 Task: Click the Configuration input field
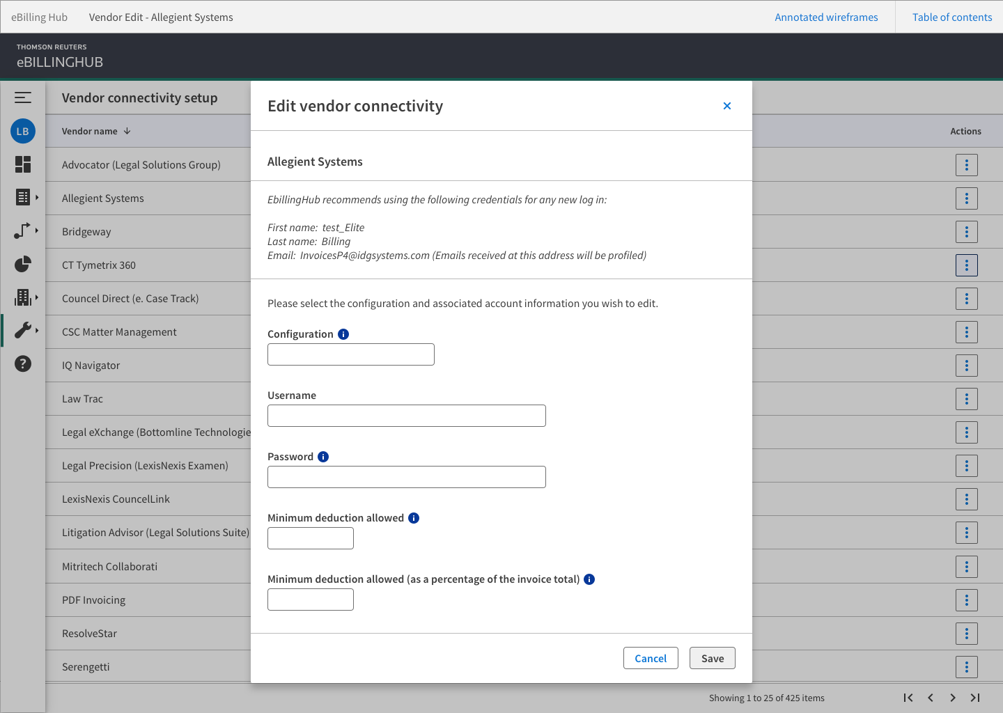351,354
